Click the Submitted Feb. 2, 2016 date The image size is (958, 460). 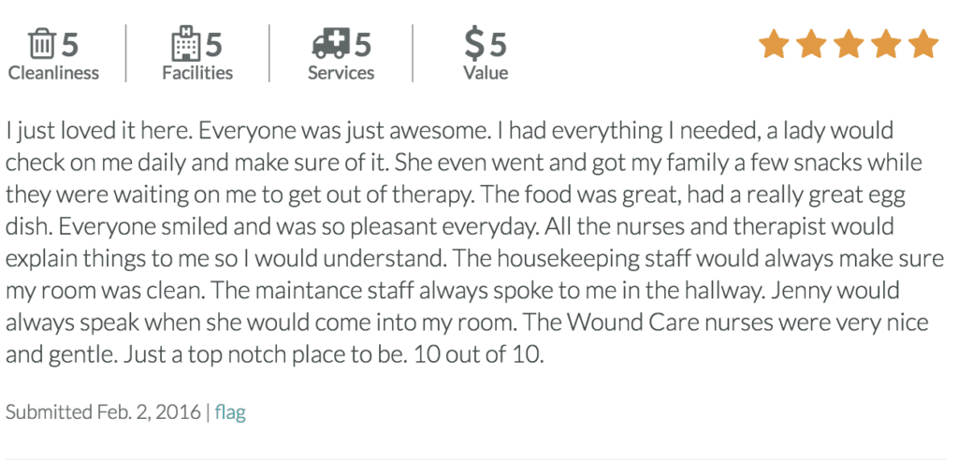point(105,411)
